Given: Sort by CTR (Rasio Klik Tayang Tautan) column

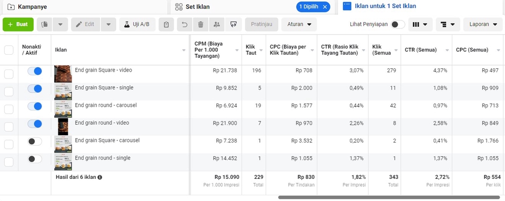Looking at the screenshot, I should click(x=363, y=51).
